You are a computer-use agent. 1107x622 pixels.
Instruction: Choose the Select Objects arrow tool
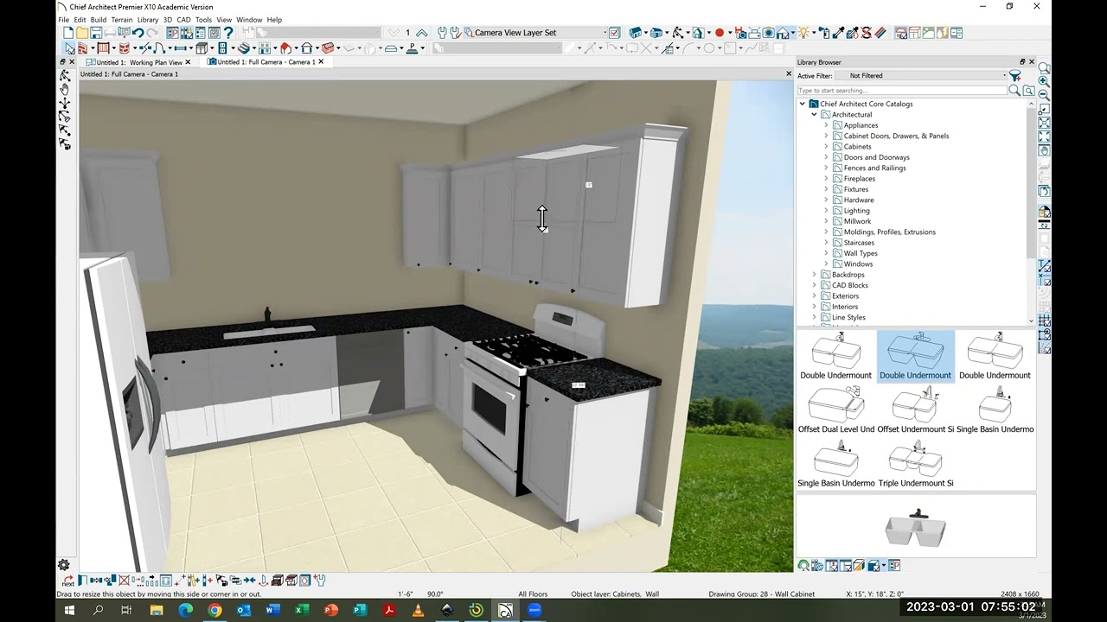tap(70, 48)
